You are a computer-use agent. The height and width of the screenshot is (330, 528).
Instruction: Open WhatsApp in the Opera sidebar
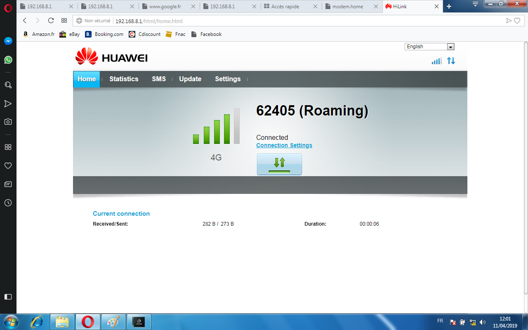(8, 60)
